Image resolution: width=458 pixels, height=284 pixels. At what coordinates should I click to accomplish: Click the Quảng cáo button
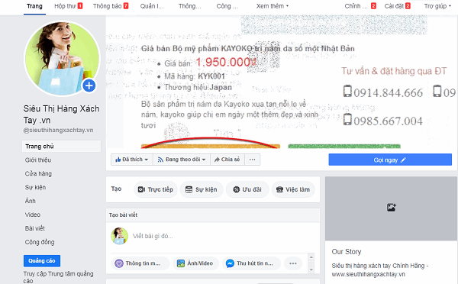[42, 260]
